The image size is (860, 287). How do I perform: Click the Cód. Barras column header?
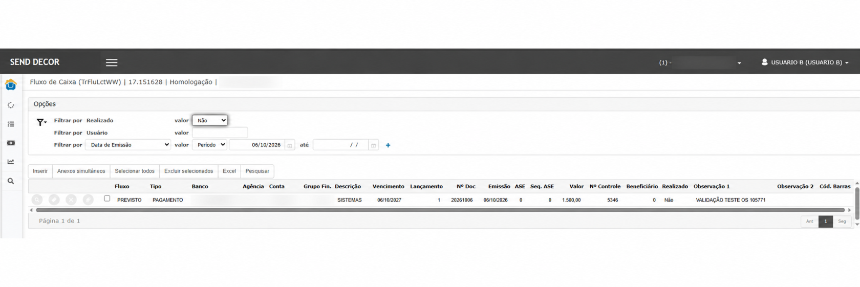click(x=835, y=187)
